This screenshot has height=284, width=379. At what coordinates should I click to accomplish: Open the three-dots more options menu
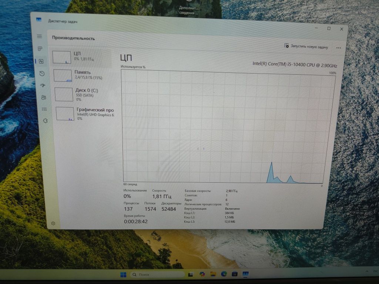339,48
